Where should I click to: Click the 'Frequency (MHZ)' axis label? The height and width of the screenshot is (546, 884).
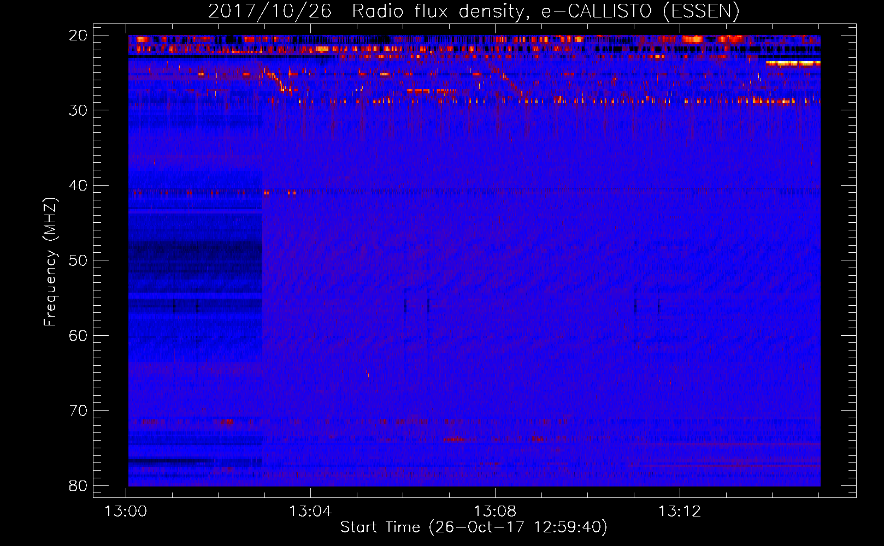(50, 262)
